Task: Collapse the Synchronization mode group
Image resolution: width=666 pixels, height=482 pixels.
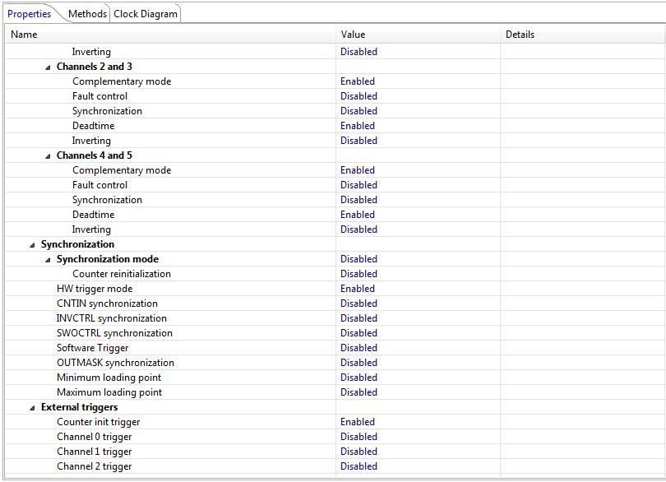Action: point(48,260)
